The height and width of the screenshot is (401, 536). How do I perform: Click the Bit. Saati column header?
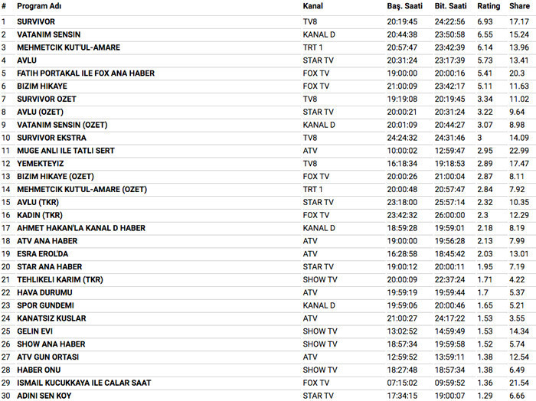coord(450,6)
